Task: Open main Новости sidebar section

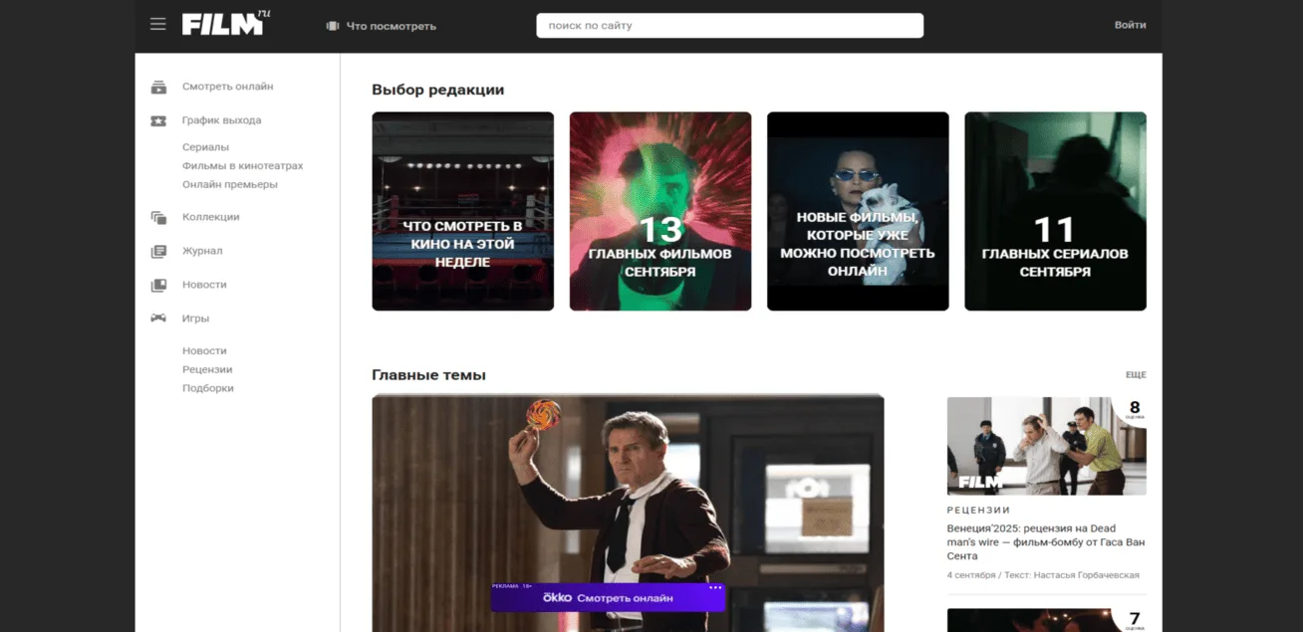Action: click(x=204, y=285)
